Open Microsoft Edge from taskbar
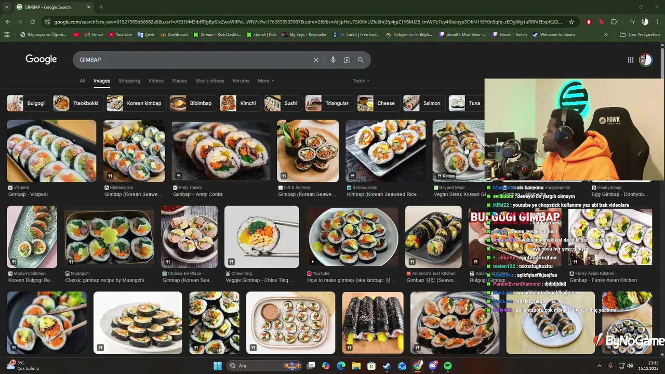Image resolution: width=665 pixels, height=374 pixels. pos(341,366)
